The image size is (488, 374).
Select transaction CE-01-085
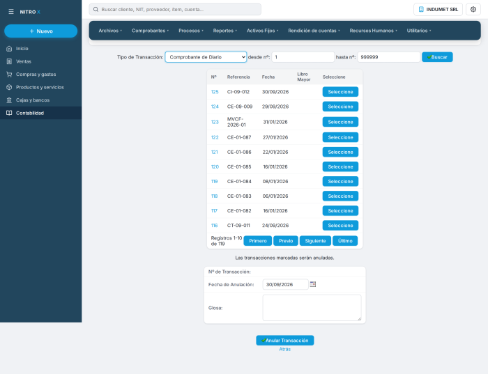340,166
